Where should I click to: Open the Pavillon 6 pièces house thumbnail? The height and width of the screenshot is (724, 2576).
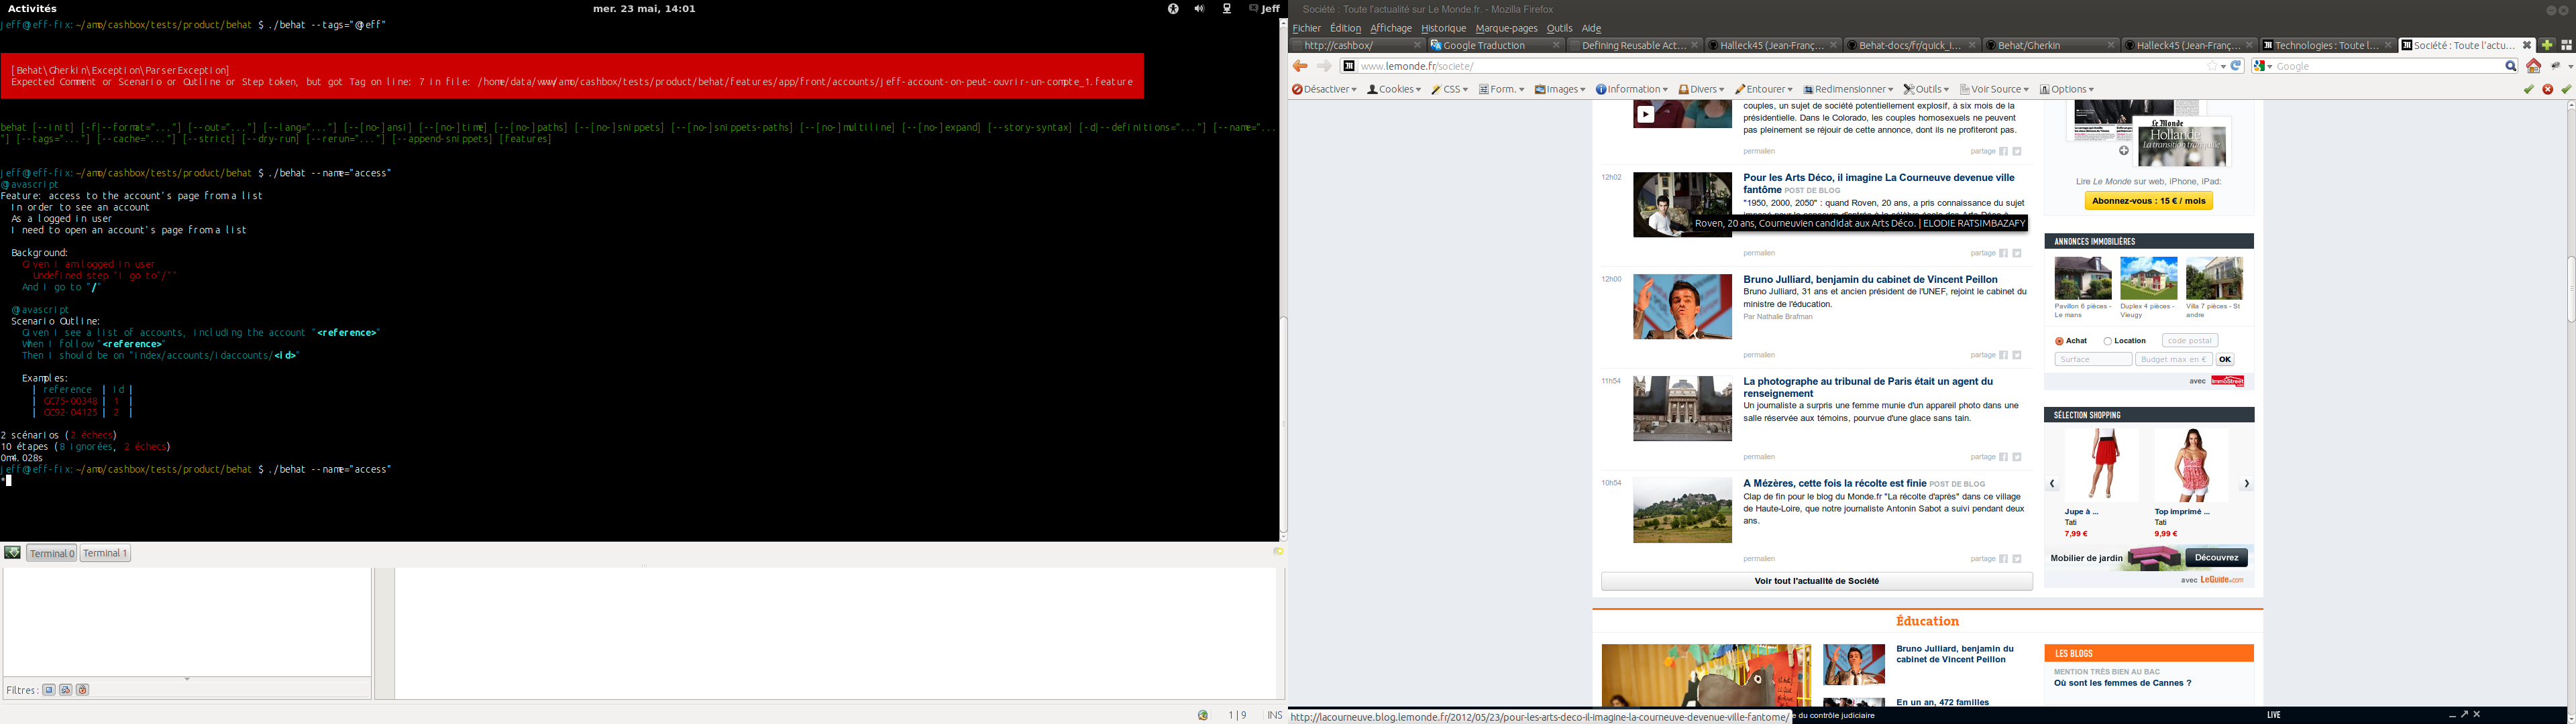click(2082, 278)
